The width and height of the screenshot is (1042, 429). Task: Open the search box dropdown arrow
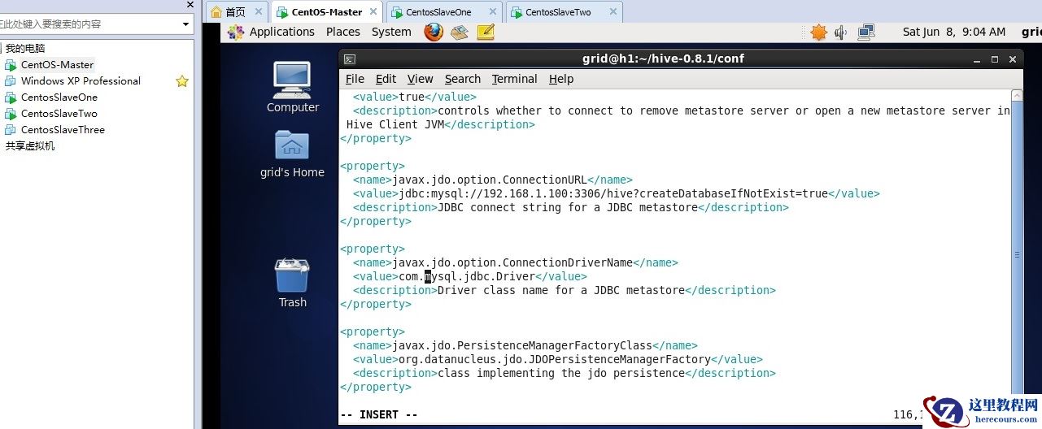(x=186, y=24)
